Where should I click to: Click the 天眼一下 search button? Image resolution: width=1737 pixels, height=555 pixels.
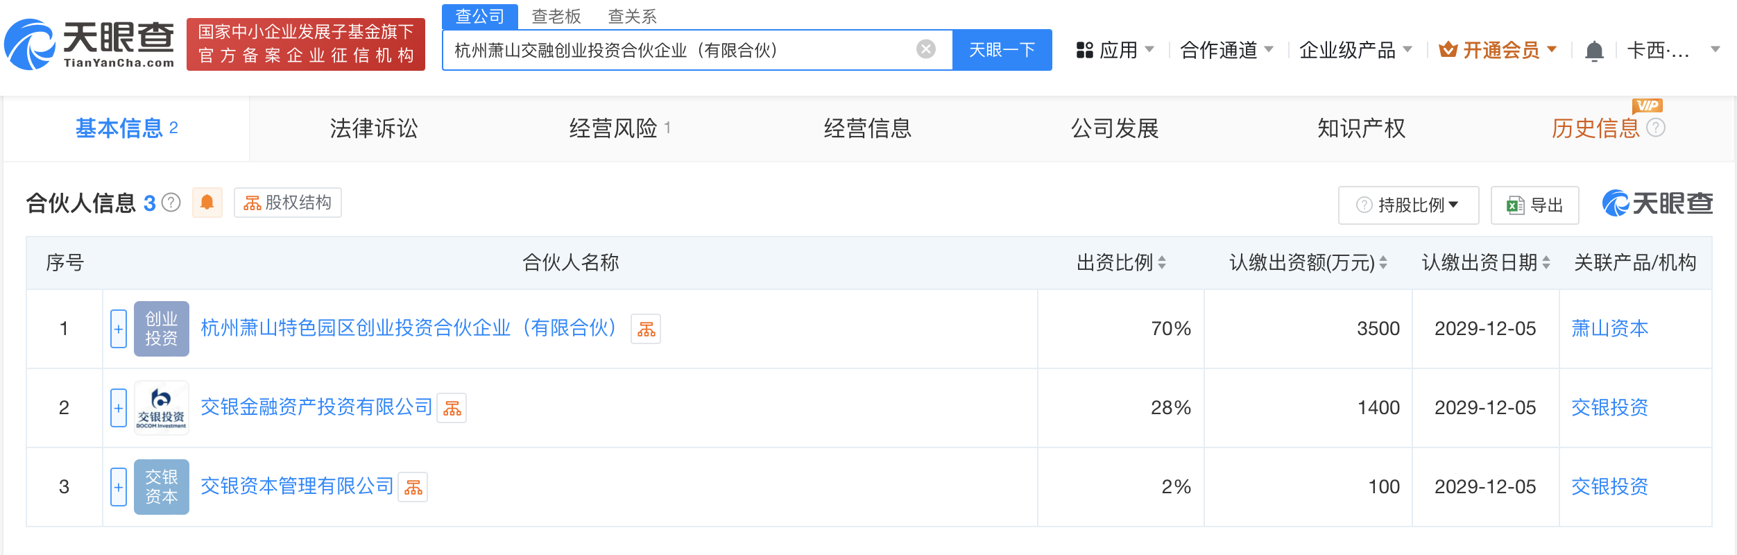1002,50
